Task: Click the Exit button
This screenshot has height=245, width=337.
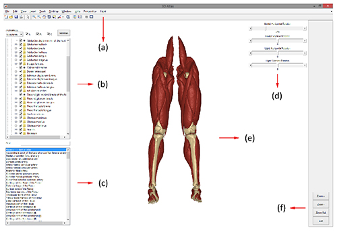Action: [x=321, y=221]
